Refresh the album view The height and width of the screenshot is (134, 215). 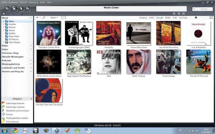pos(44,17)
